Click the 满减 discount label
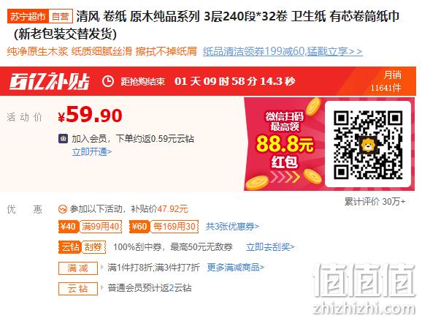This screenshot has width=422, height=321. (78, 268)
